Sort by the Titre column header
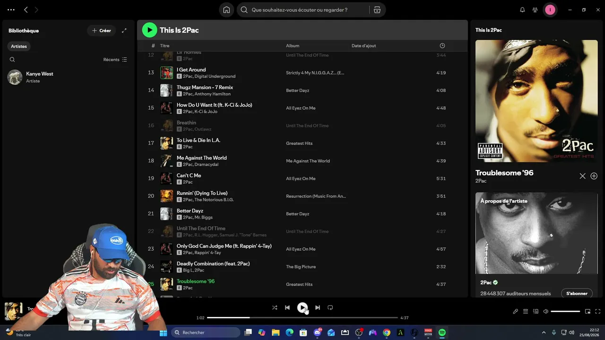The image size is (605, 340). pos(164,46)
